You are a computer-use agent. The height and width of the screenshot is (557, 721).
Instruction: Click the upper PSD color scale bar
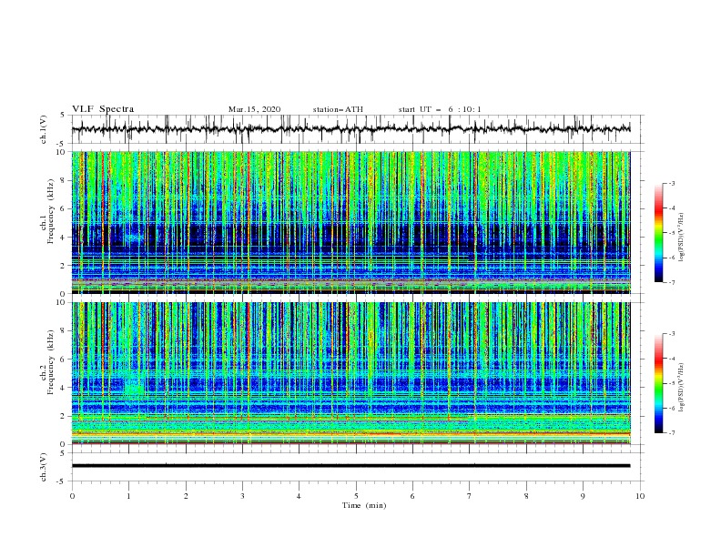coord(658,233)
